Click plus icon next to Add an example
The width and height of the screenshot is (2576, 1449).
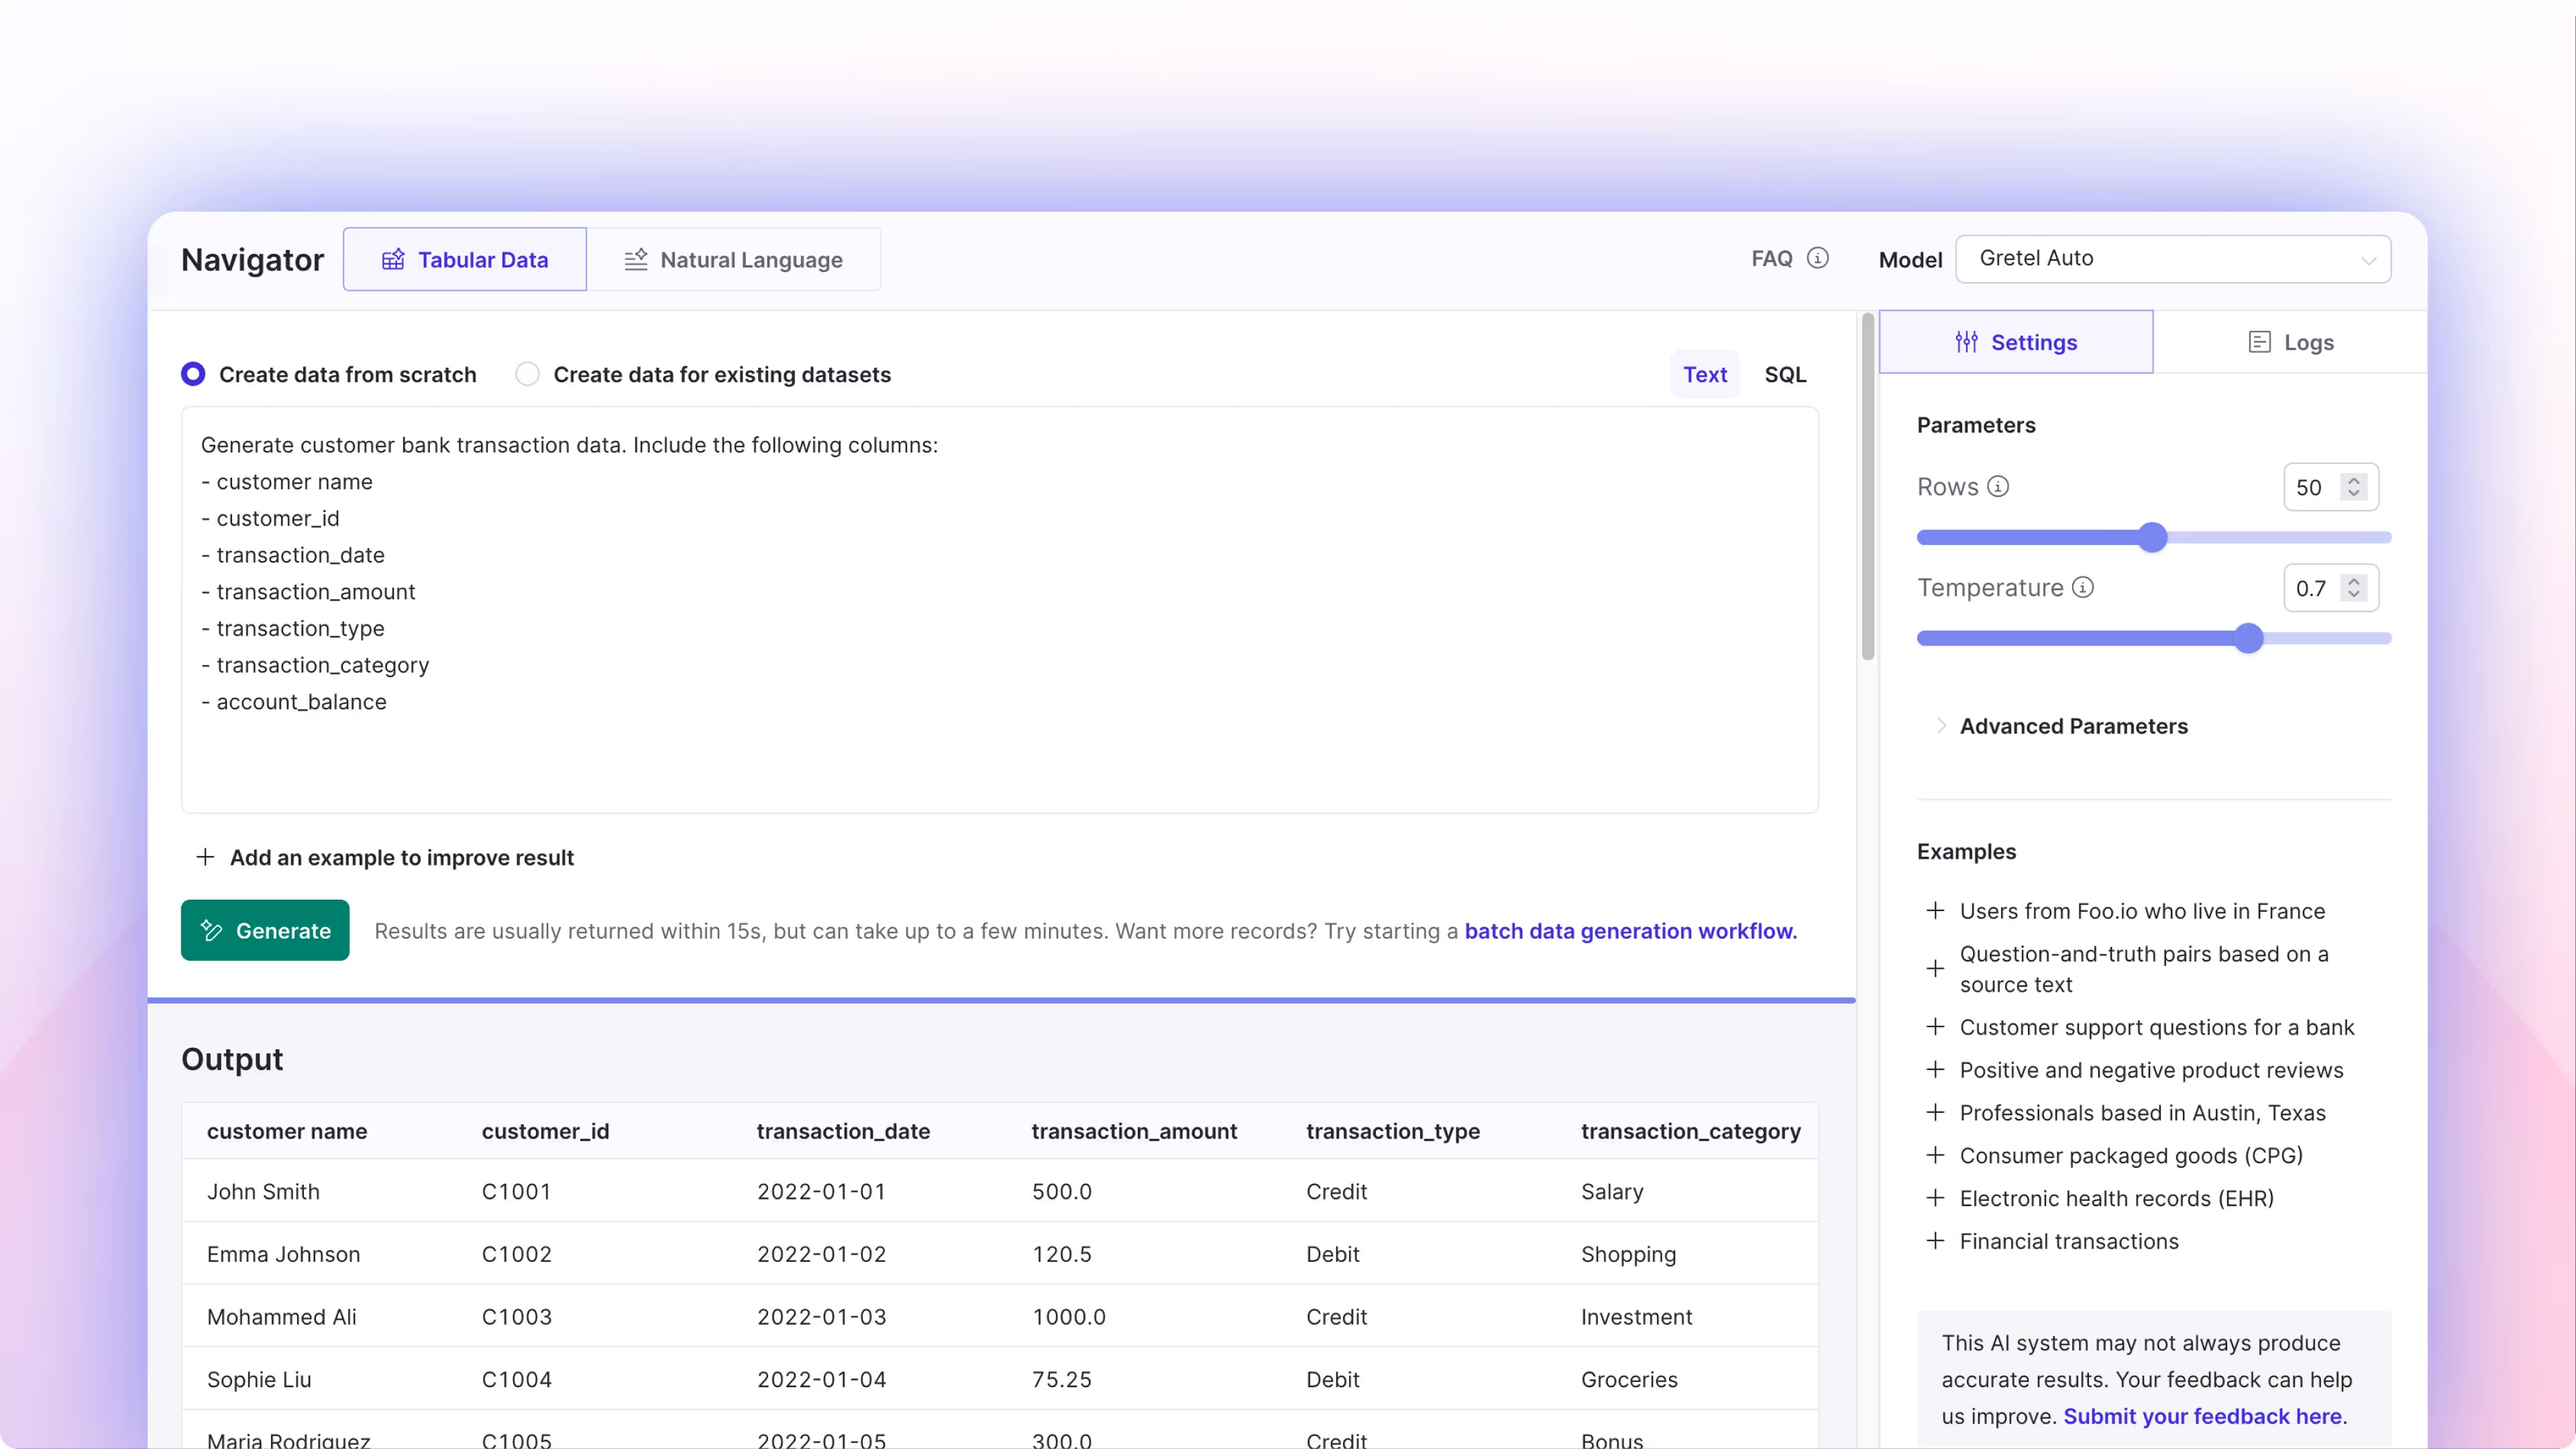tap(205, 858)
